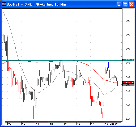This screenshot has height=127, width=136.
Task: Click the 13 date marker on time axis
Action: (x=65, y=124)
